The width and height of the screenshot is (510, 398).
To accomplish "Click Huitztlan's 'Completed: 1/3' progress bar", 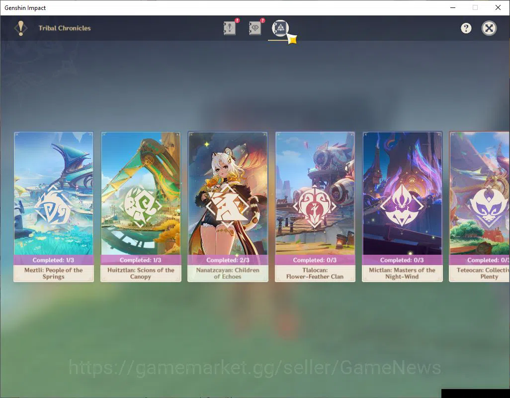I will pyautogui.click(x=141, y=260).
